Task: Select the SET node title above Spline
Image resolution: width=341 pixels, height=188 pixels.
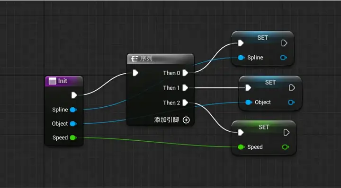Action: (262, 38)
